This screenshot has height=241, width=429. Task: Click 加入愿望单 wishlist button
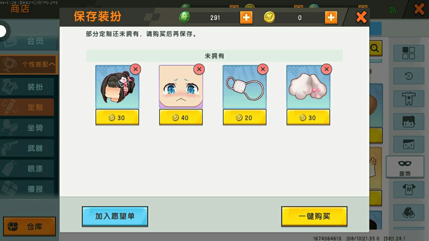(115, 216)
